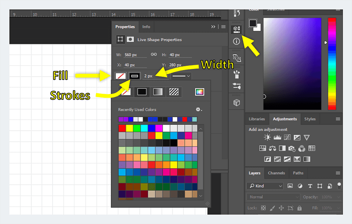This screenshot has height=224, width=352.
Task: Toggle lock image pixels brush icon
Action: point(272,208)
